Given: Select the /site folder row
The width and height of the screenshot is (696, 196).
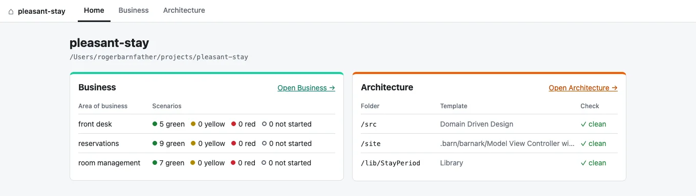Looking at the screenshot, I should coord(489,143).
